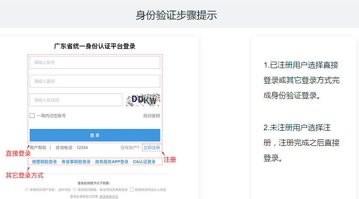Switch to 政务服务APP登录

[112, 162]
